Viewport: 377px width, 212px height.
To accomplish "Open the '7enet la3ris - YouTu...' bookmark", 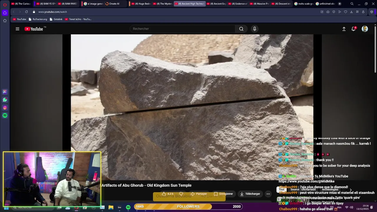I will click(78, 19).
